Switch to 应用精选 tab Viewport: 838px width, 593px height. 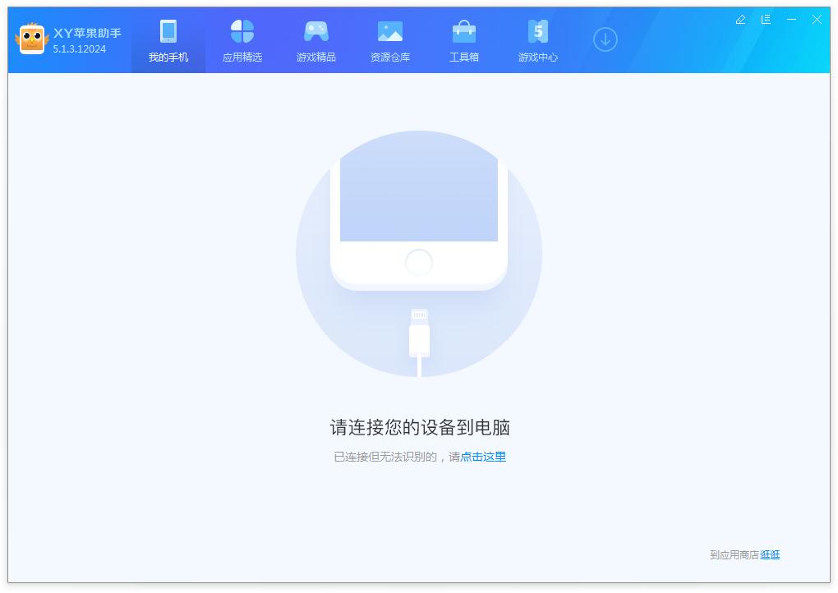point(242,40)
